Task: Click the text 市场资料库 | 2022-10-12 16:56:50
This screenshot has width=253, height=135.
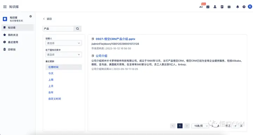Action: (111, 48)
